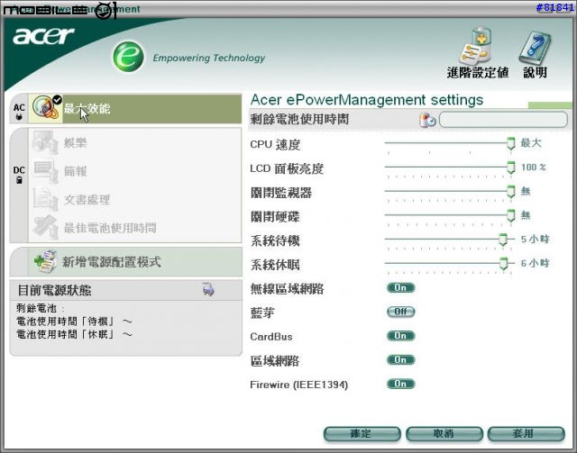This screenshot has width=577, height=453.
Task: Click the 系統休眠 slider handle
Action: pyautogui.click(x=503, y=263)
